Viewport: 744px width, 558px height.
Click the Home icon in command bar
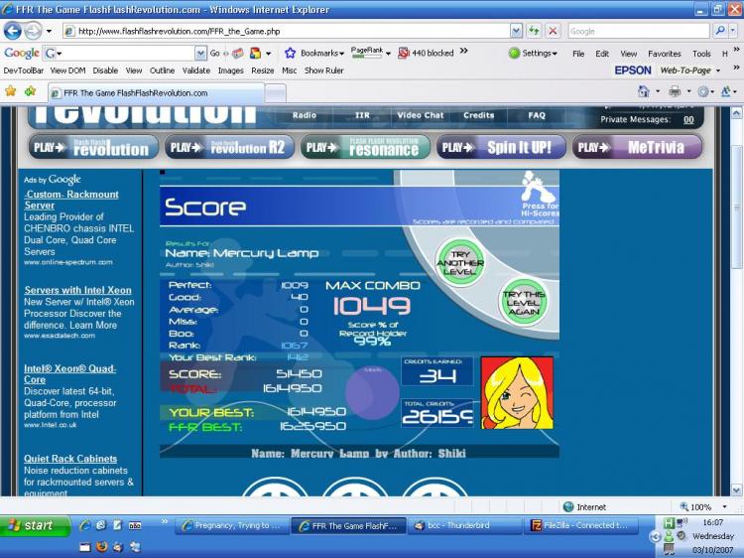click(x=644, y=91)
